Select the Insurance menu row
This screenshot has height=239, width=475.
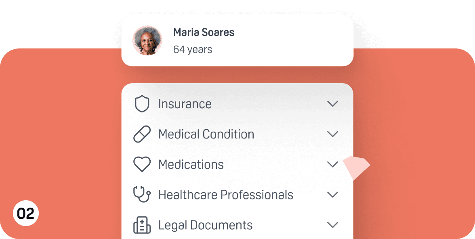click(237, 103)
